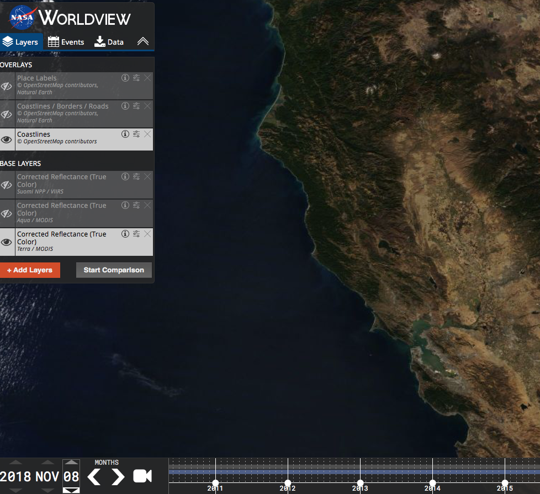540x494 pixels.
Task: Remove the Aqua / MODIS layer
Action: click(x=147, y=205)
